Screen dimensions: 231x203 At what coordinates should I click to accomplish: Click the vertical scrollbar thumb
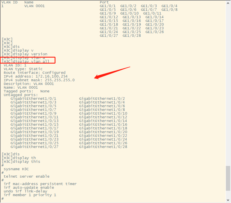point(228,178)
